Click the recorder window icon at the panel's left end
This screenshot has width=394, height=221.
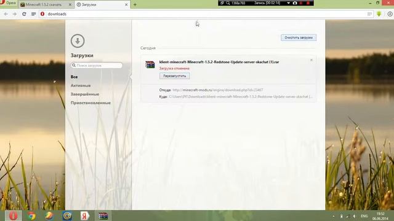click(222, 3)
